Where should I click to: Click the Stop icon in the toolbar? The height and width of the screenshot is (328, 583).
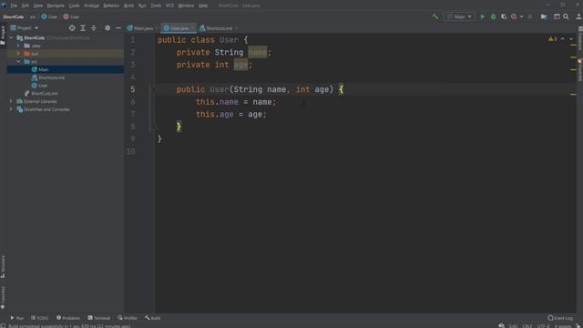click(x=530, y=16)
